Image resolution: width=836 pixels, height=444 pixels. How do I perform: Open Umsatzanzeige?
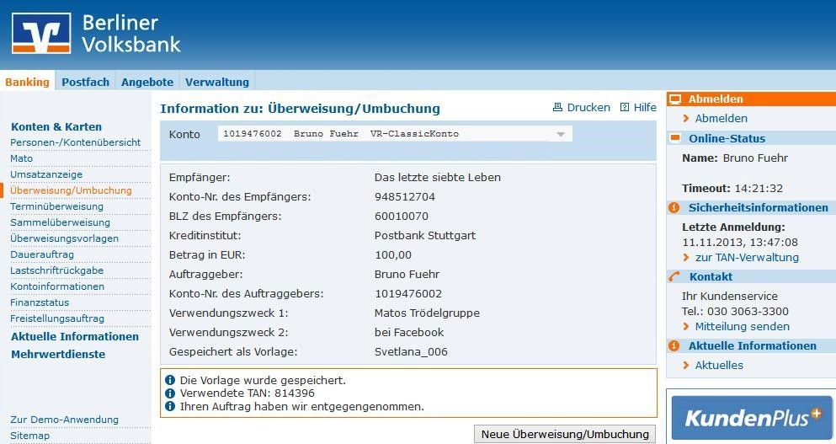tap(46, 174)
